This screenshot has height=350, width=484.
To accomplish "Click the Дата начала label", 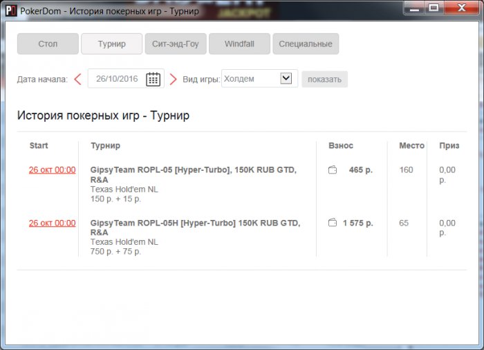I will 42,80.
